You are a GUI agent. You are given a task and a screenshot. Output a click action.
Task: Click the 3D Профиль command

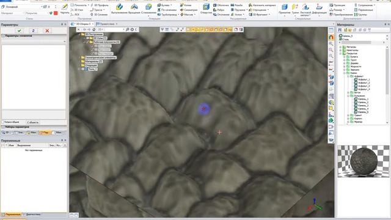[99, 5]
